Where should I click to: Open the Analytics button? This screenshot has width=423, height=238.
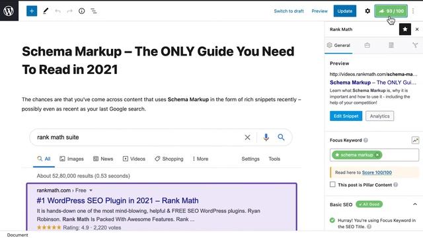point(379,116)
